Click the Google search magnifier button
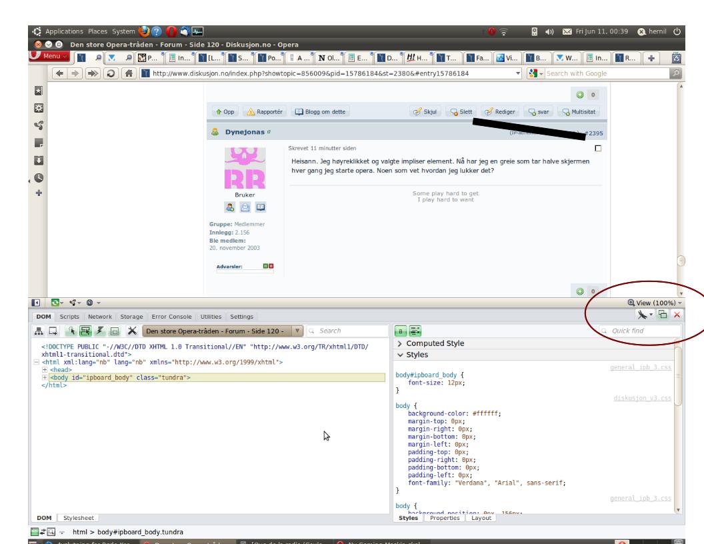Image resolution: width=704 pixels, height=544 pixels. [x=675, y=73]
